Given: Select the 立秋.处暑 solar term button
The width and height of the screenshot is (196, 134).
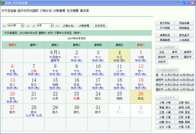Looking at the screenshot, I should (184, 117).
